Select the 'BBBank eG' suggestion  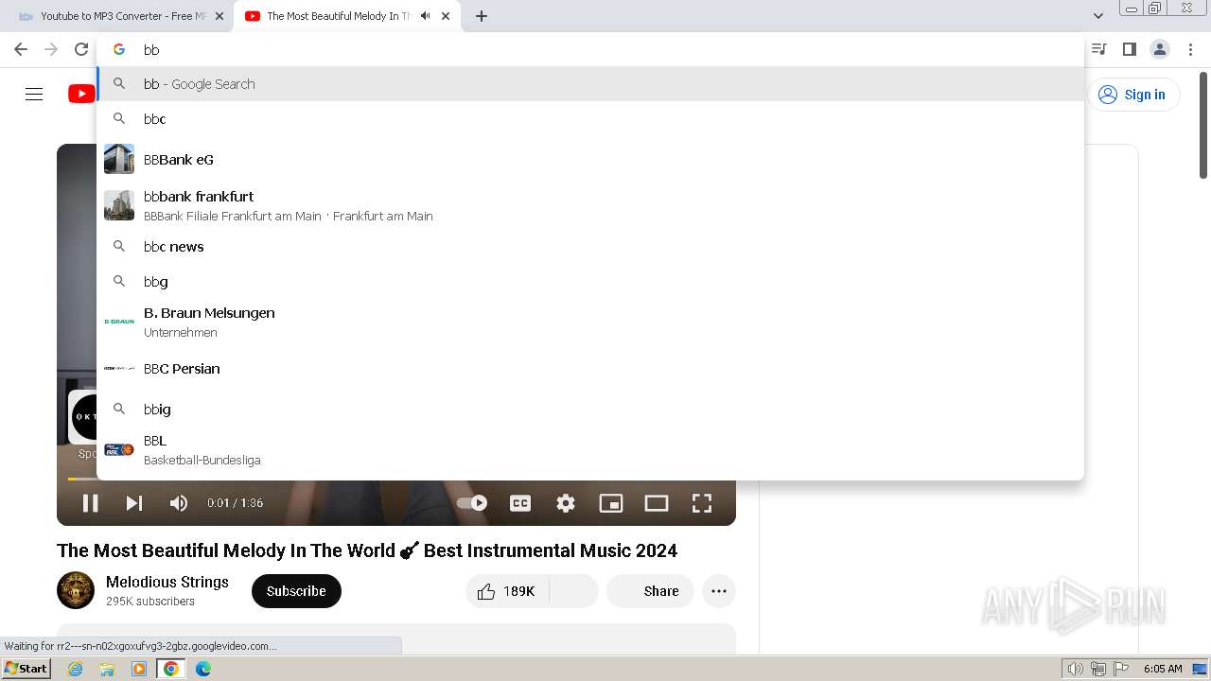[x=590, y=160]
